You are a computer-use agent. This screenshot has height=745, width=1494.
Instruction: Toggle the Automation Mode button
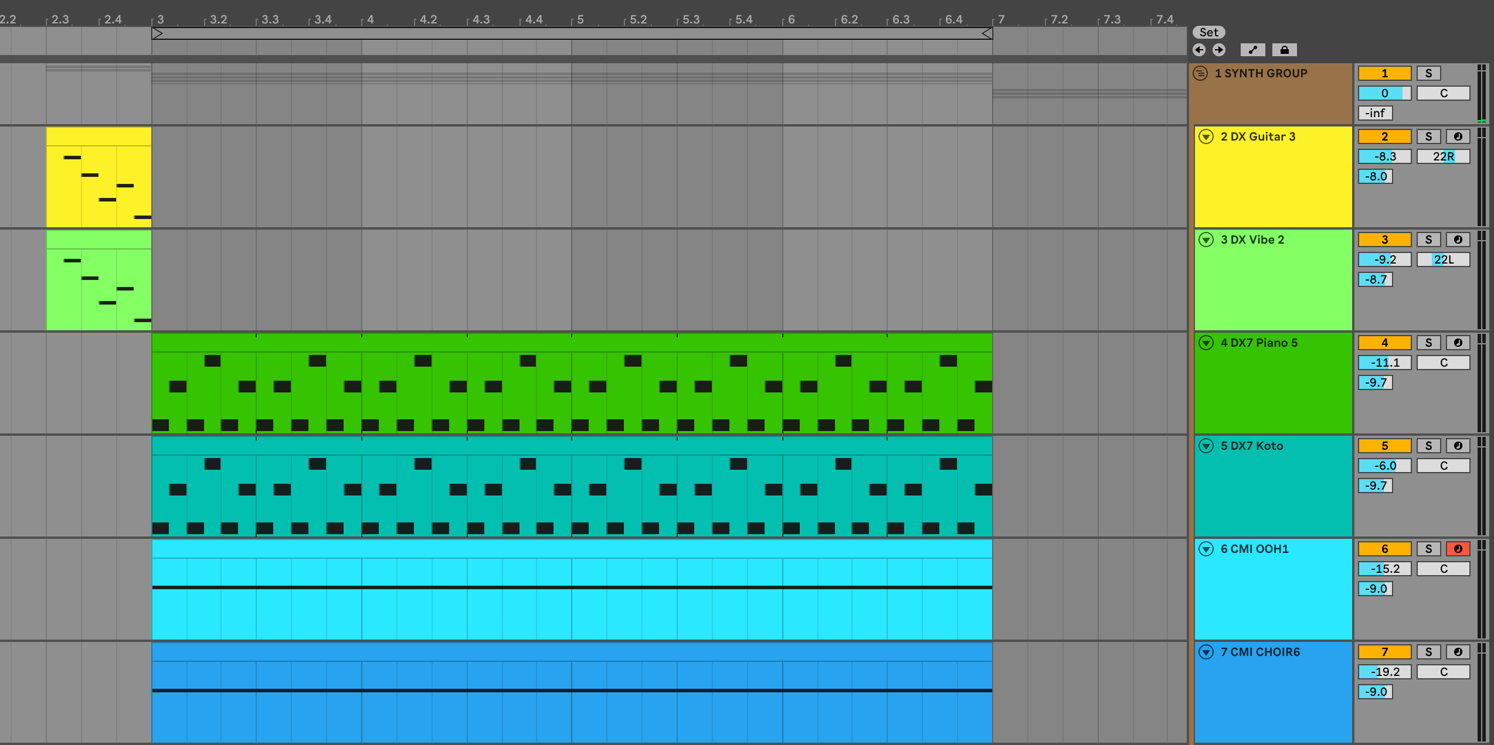[x=1252, y=50]
